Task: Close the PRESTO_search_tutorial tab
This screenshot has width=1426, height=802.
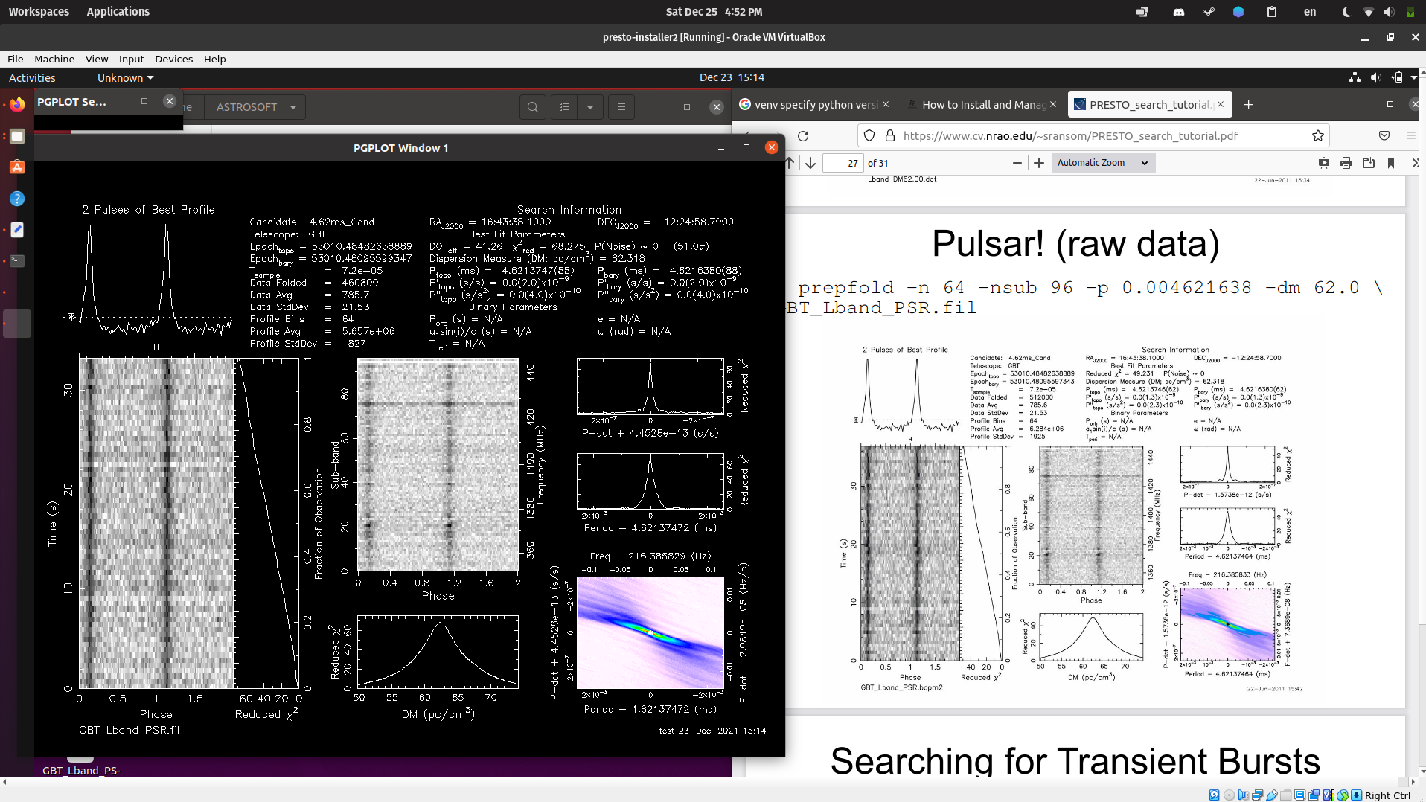Action: pyautogui.click(x=1221, y=105)
